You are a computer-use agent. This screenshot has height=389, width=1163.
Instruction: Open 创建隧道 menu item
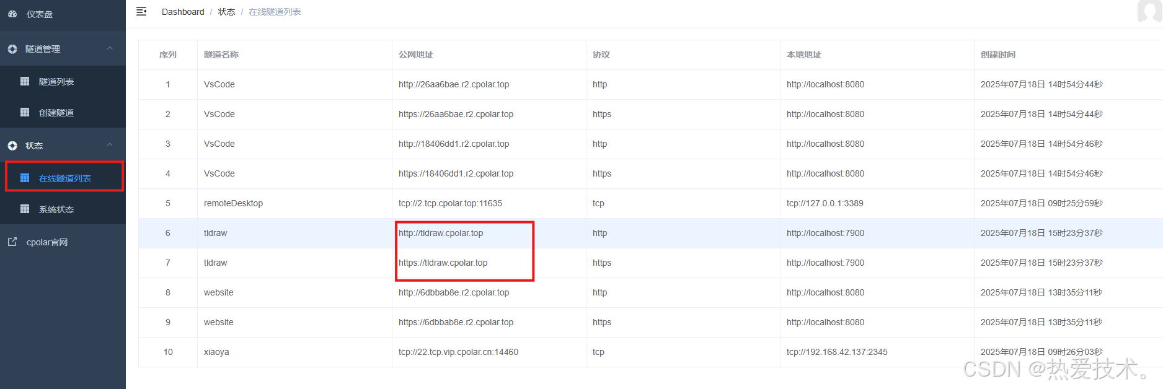63,112
